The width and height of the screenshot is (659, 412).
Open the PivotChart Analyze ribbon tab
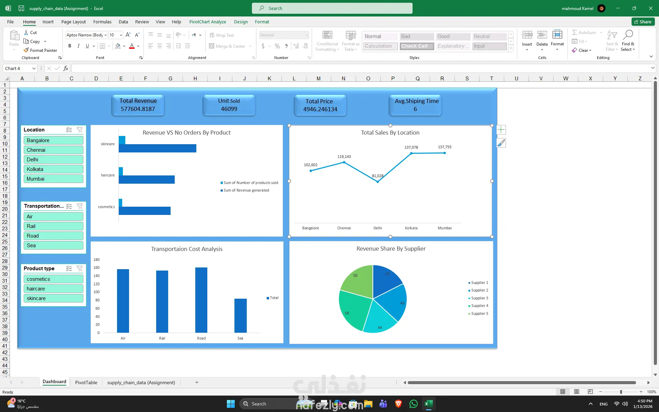[x=207, y=22]
